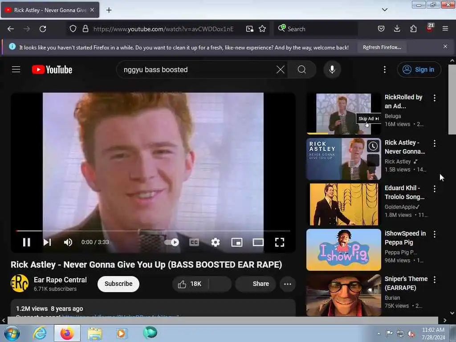Viewport: 456px width, 342px height.
Task: Start voice search microphone icon
Action: pos(332,69)
